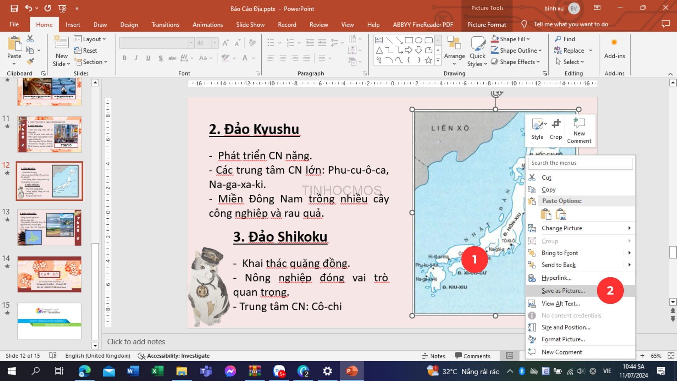Toggle Italic formatting button

tap(136, 58)
